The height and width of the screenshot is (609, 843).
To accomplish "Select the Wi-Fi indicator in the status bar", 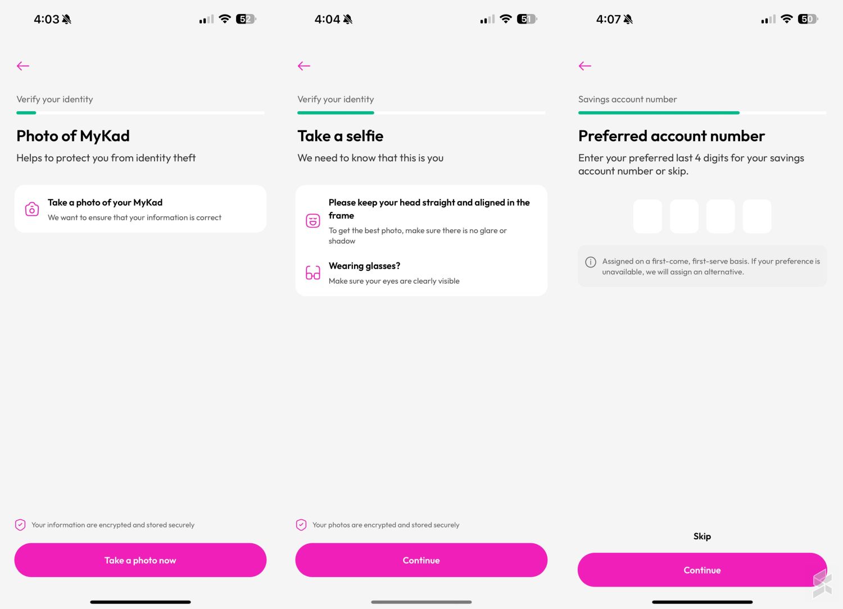I will coord(224,19).
